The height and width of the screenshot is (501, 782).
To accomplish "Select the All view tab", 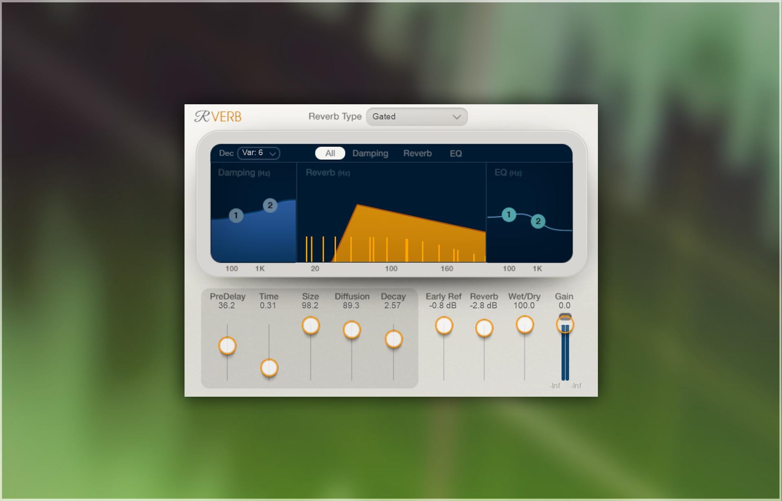I will (x=330, y=153).
